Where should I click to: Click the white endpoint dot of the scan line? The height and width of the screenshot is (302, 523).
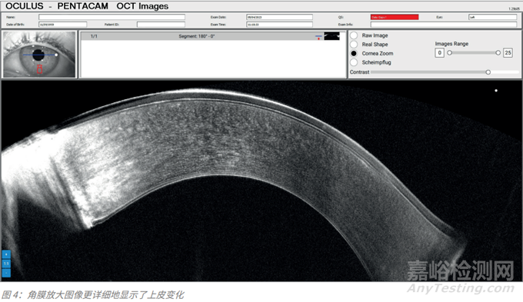tap(56, 55)
